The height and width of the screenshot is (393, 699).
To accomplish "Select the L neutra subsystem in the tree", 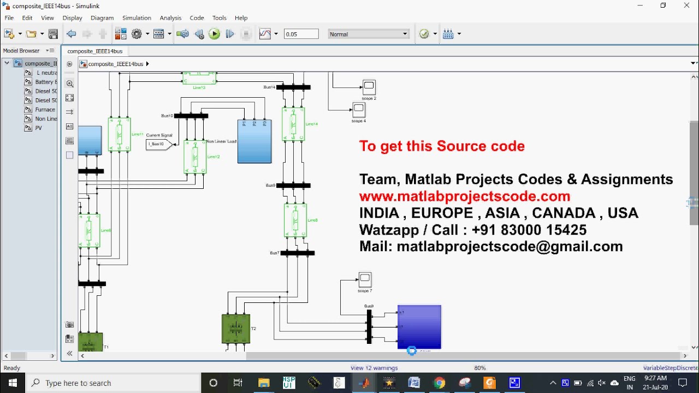I will tap(41, 73).
